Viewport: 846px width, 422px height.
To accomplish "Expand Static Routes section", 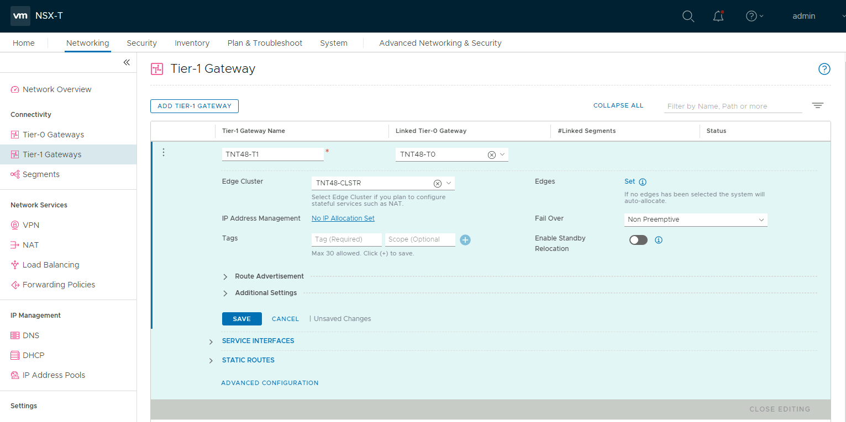I will [211, 361].
